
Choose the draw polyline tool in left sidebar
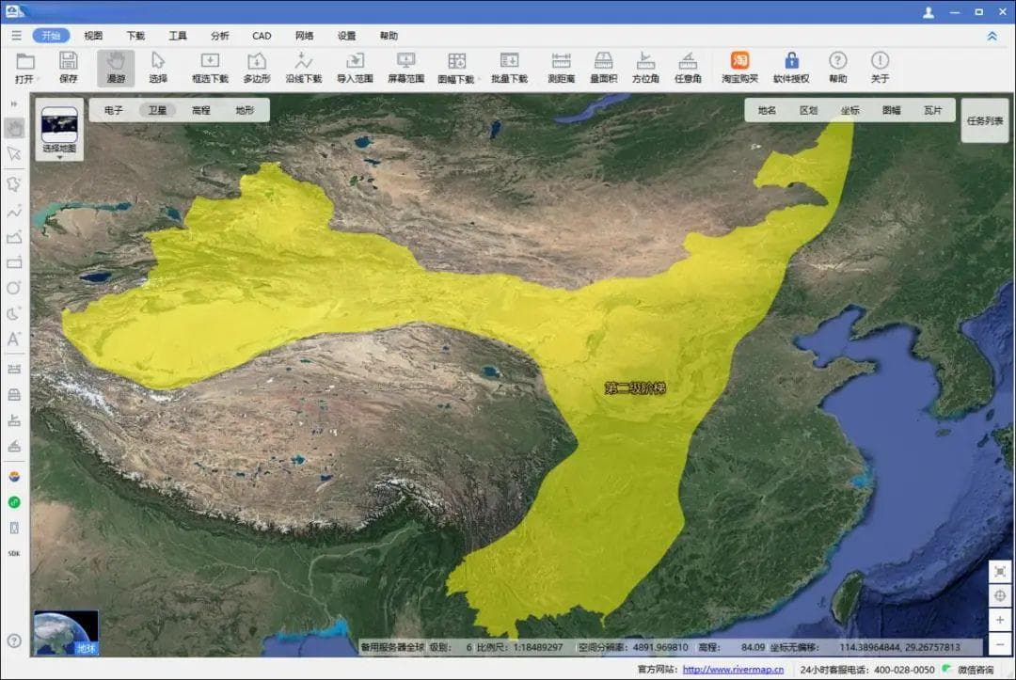coord(14,211)
